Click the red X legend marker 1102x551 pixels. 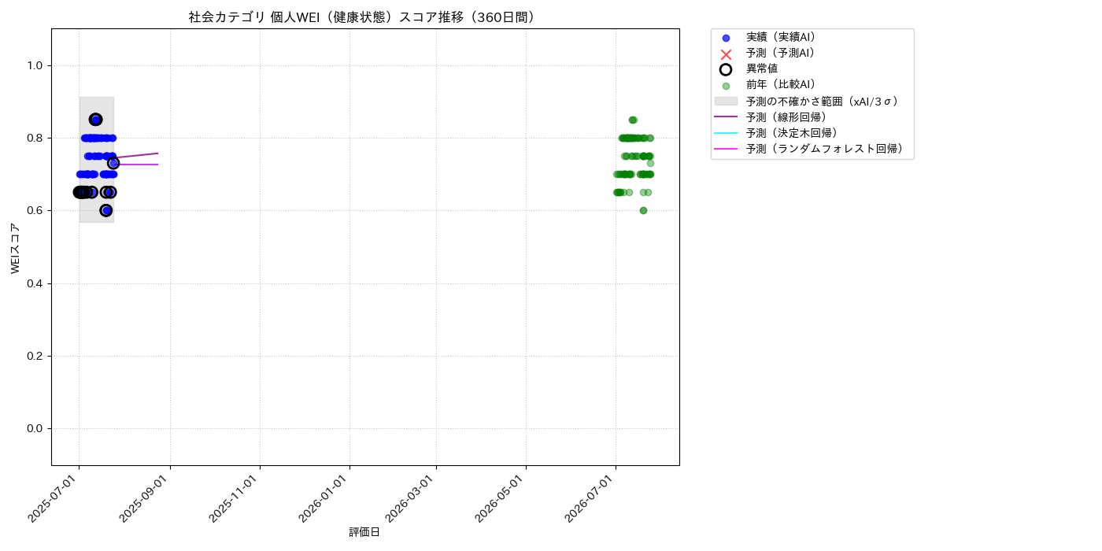[x=726, y=54]
